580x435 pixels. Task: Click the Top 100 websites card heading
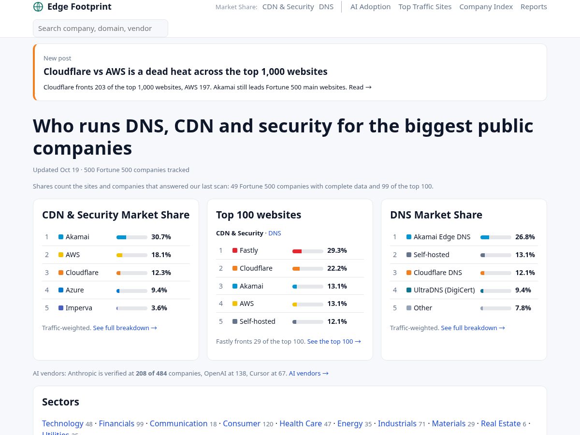[x=259, y=215]
